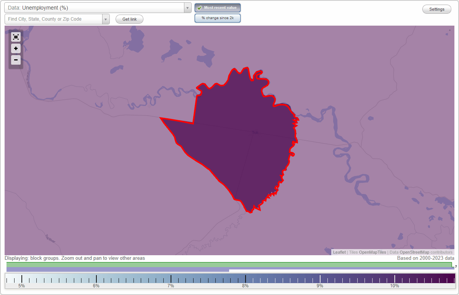This screenshot has height=295, width=459.
Task: Click the green timeline bar
Action: [x=229, y=265]
